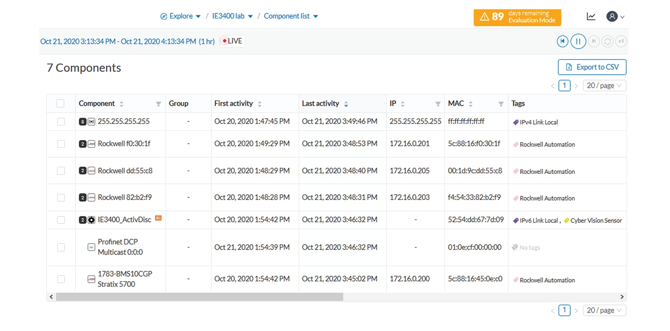This screenshot has width=670, height=331.
Task: Select the Rockwell 82:b2:f9 row checkbox
Action: (61, 198)
